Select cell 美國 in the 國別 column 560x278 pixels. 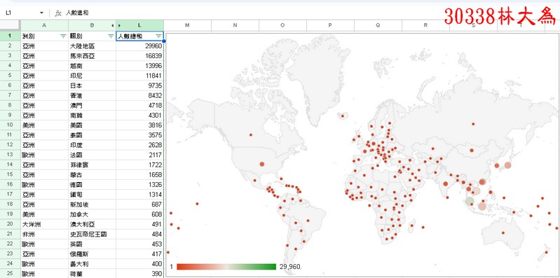pyautogui.click(x=92, y=125)
